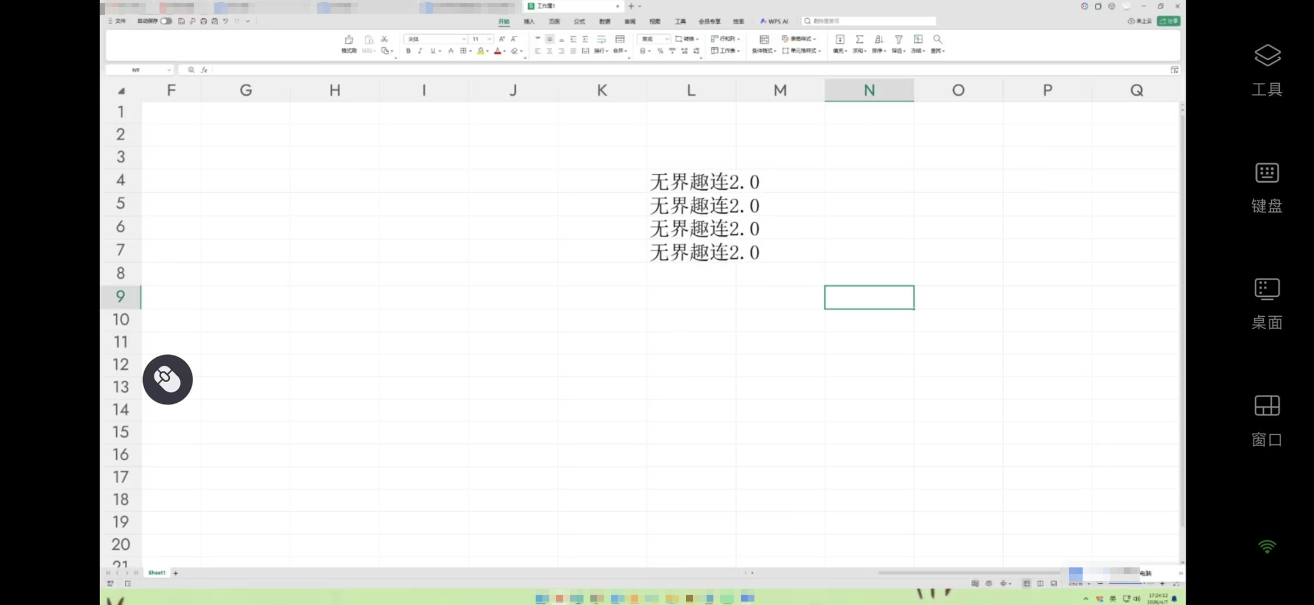Click the green 分享 share button
This screenshot has height=605, width=1314.
click(x=1169, y=21)
